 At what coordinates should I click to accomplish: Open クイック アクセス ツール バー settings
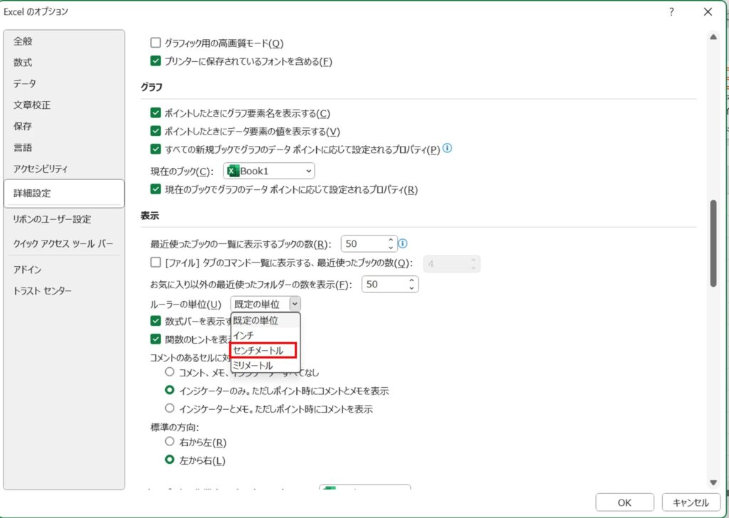pos(63,244)
